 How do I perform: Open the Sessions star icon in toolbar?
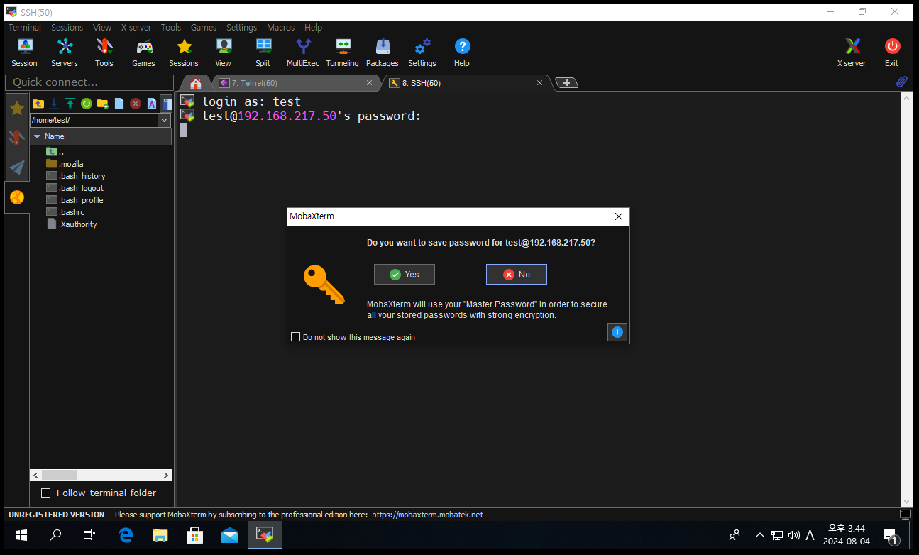184,53
